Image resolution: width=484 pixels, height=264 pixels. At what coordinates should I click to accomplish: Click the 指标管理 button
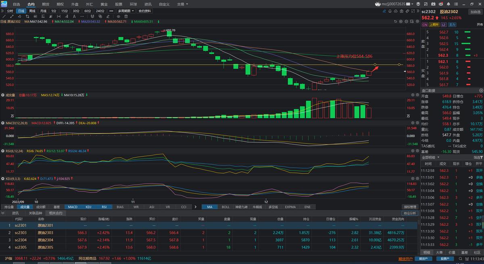pos(410,207)
